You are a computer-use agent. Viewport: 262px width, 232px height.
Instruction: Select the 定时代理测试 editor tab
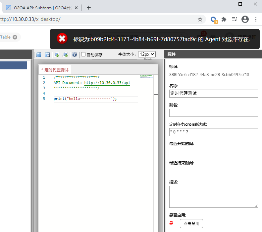click(x=55, y=70)
